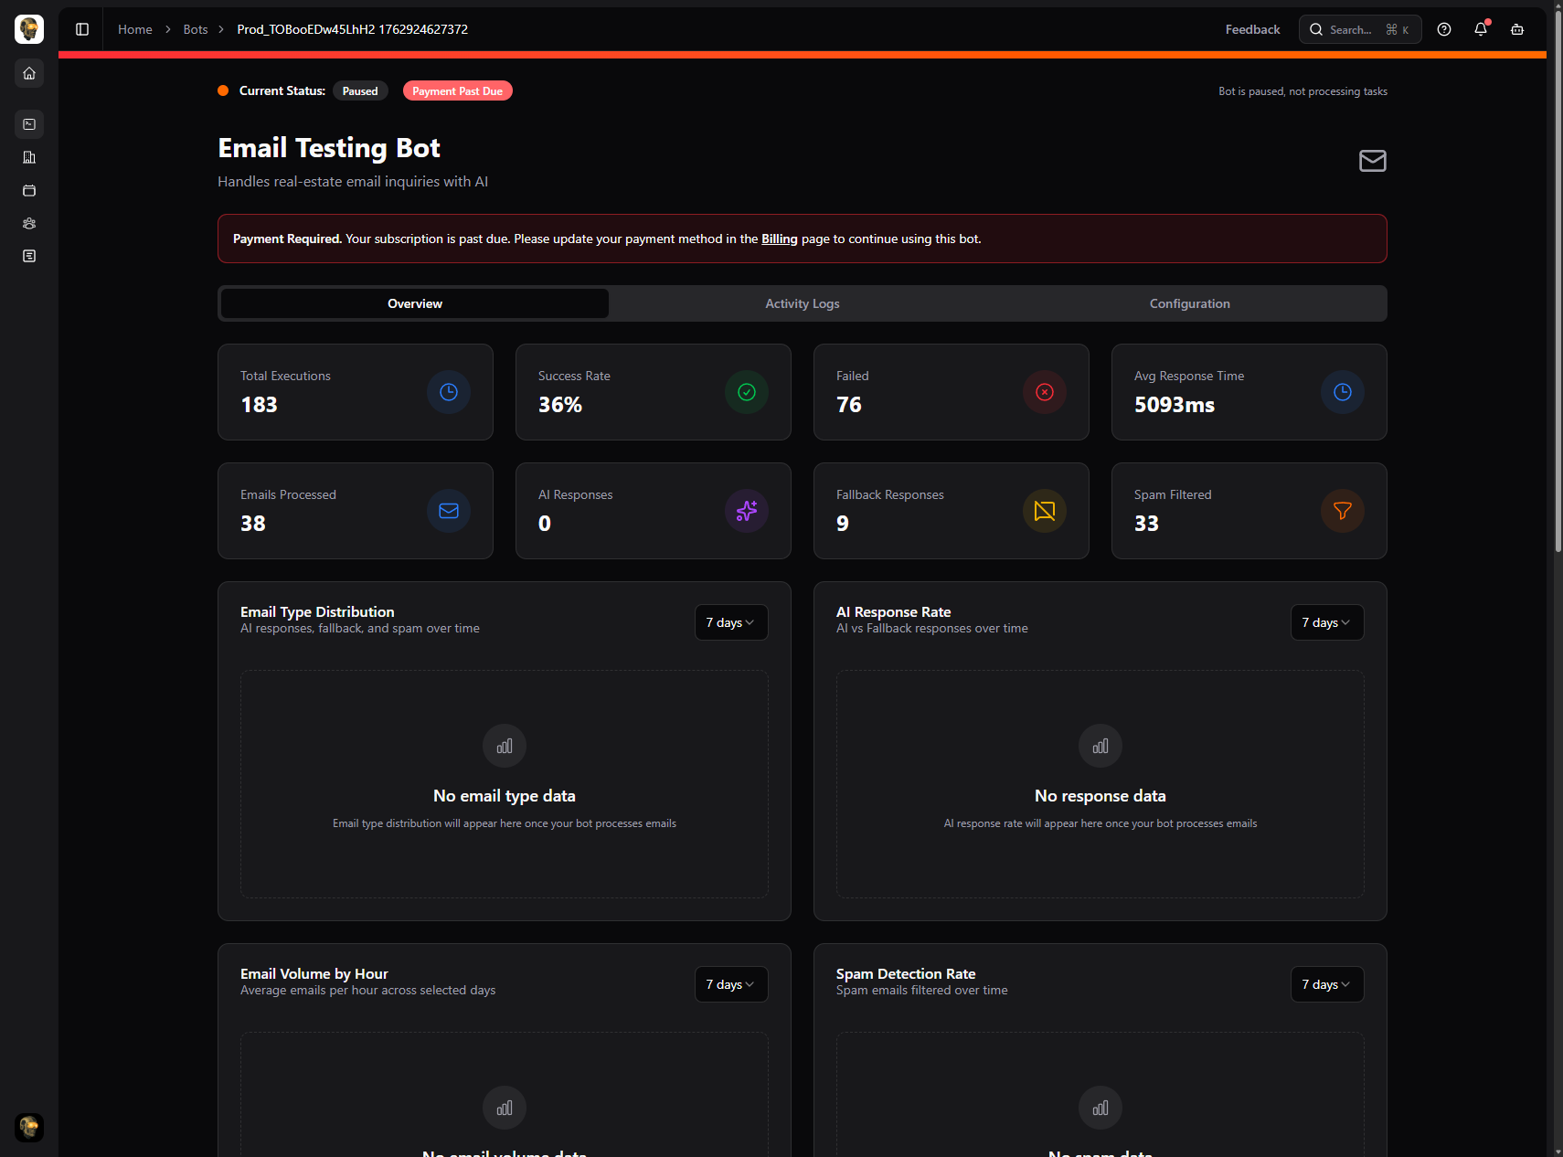Open Email Type Distribution 7 days dropdown
This screenshot has height=1157, width=1563.
click(731, 622)
